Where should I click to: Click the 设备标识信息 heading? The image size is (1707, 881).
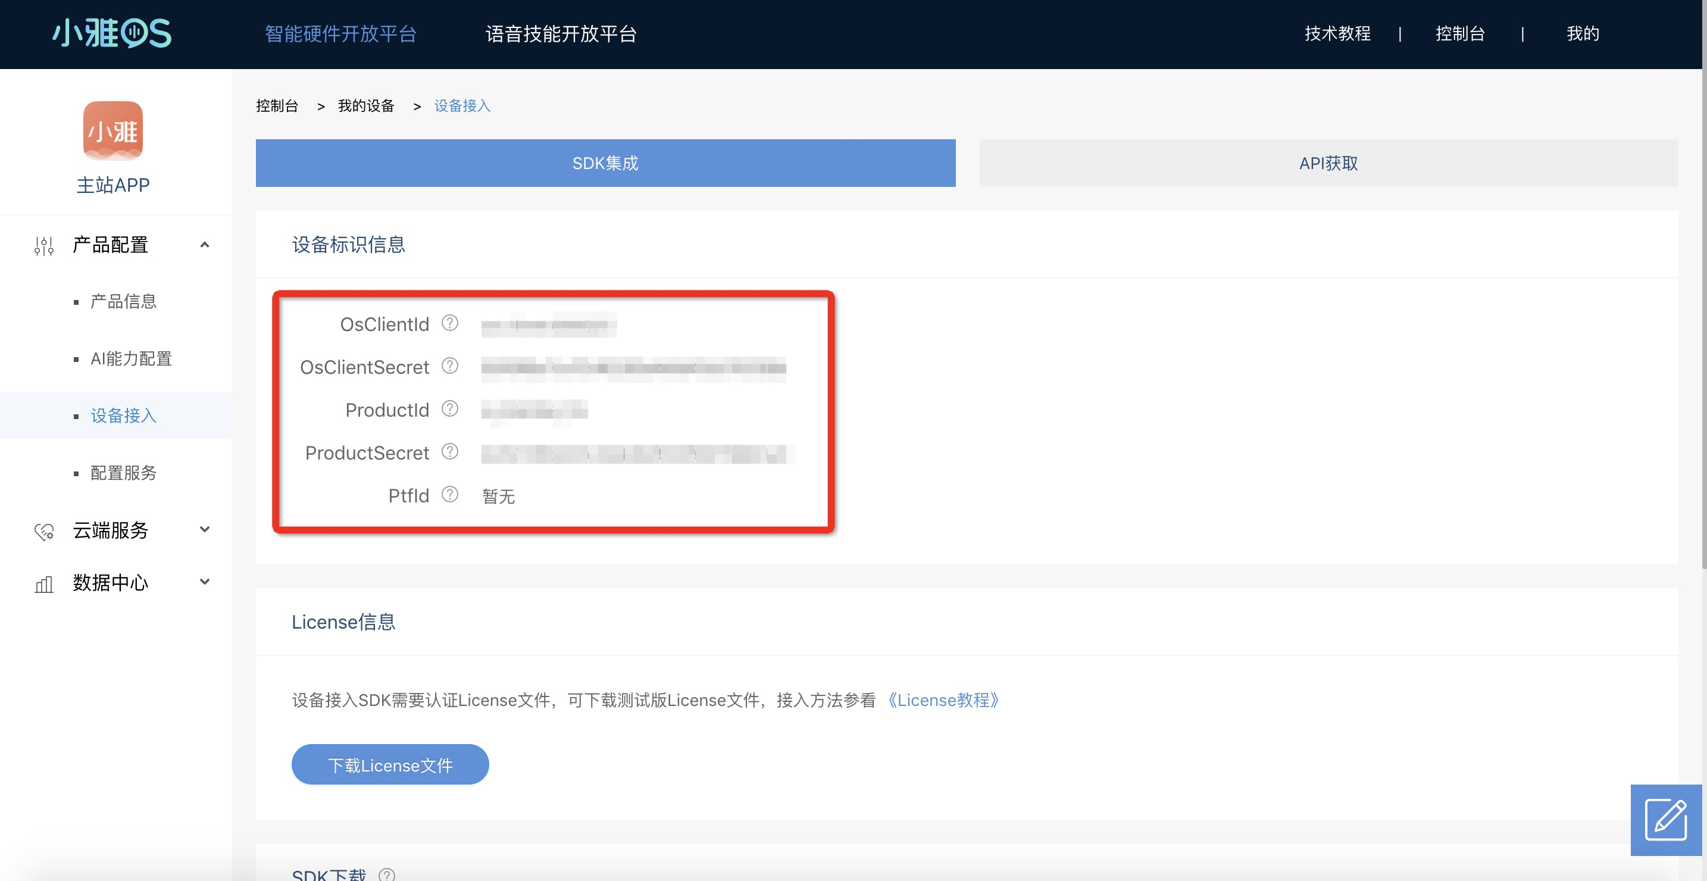[349, 245]
